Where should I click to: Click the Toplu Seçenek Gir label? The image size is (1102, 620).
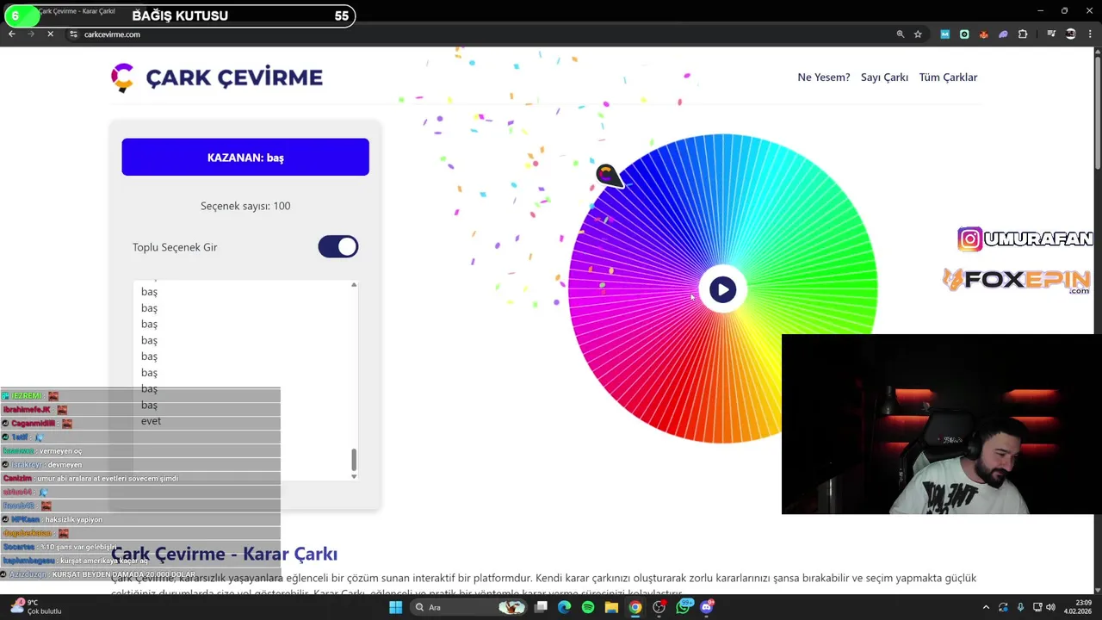[175, 247]
